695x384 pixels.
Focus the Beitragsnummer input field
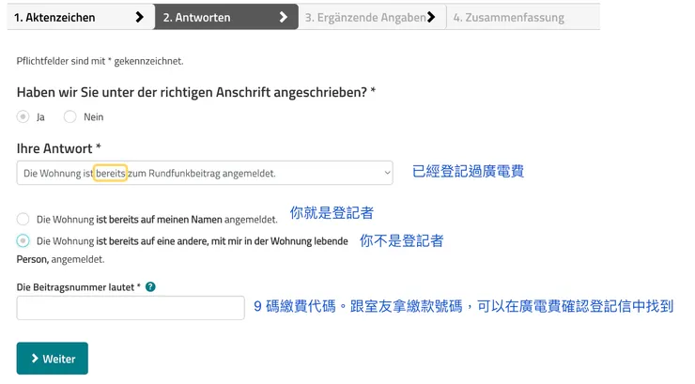click(x=131, y=308)
